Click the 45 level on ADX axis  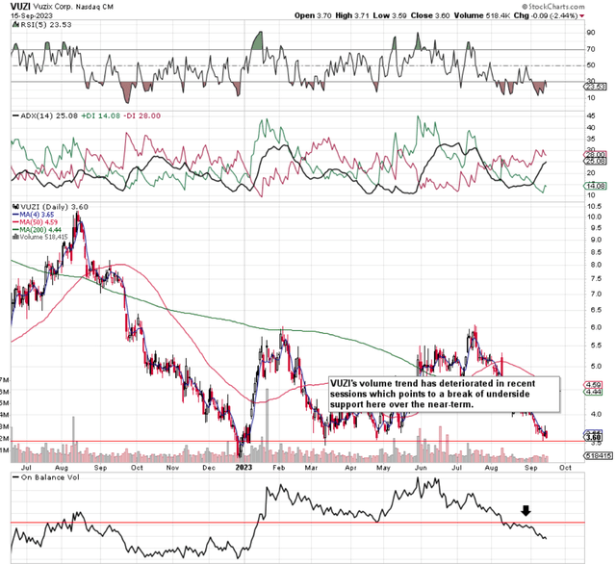click(591, 115)
